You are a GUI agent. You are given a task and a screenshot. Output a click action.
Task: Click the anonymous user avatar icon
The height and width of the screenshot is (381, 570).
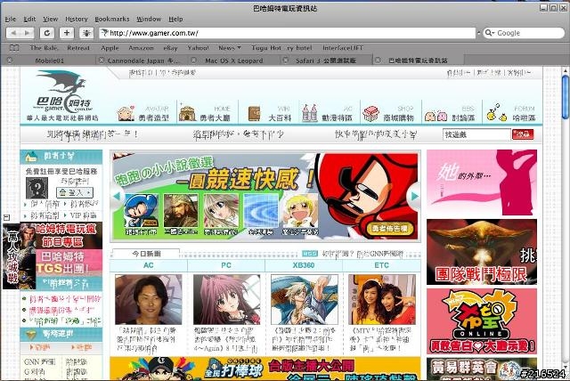[x=37, y=188]
